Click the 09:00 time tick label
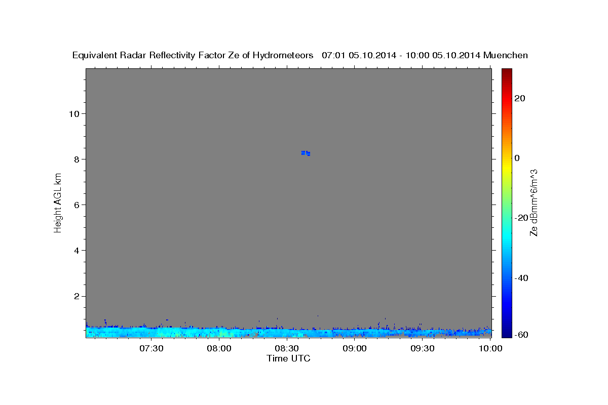Image resolution: width=608 pixels, height=405 pixels. click(354, 348)
